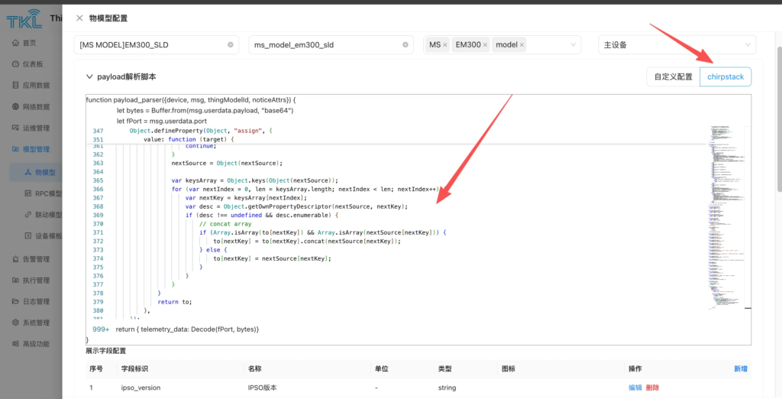Collapse the payload解析脚本 section
Viewport: 782px width, 399px height.
coord(90,77)
